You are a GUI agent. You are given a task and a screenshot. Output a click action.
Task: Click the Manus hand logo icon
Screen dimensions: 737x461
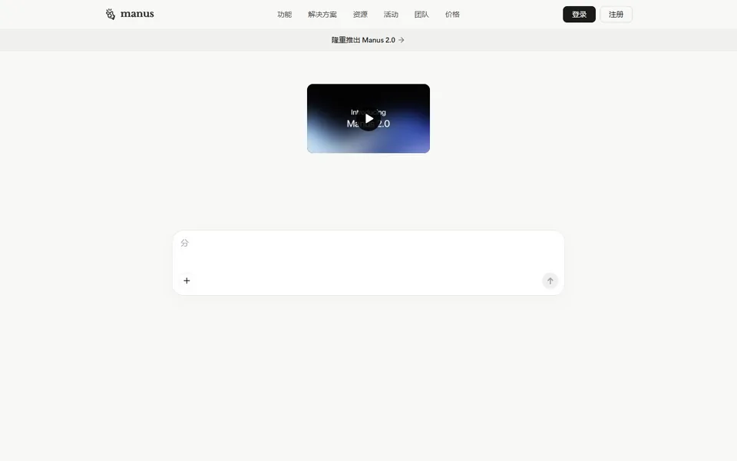[x=110, y=14]
